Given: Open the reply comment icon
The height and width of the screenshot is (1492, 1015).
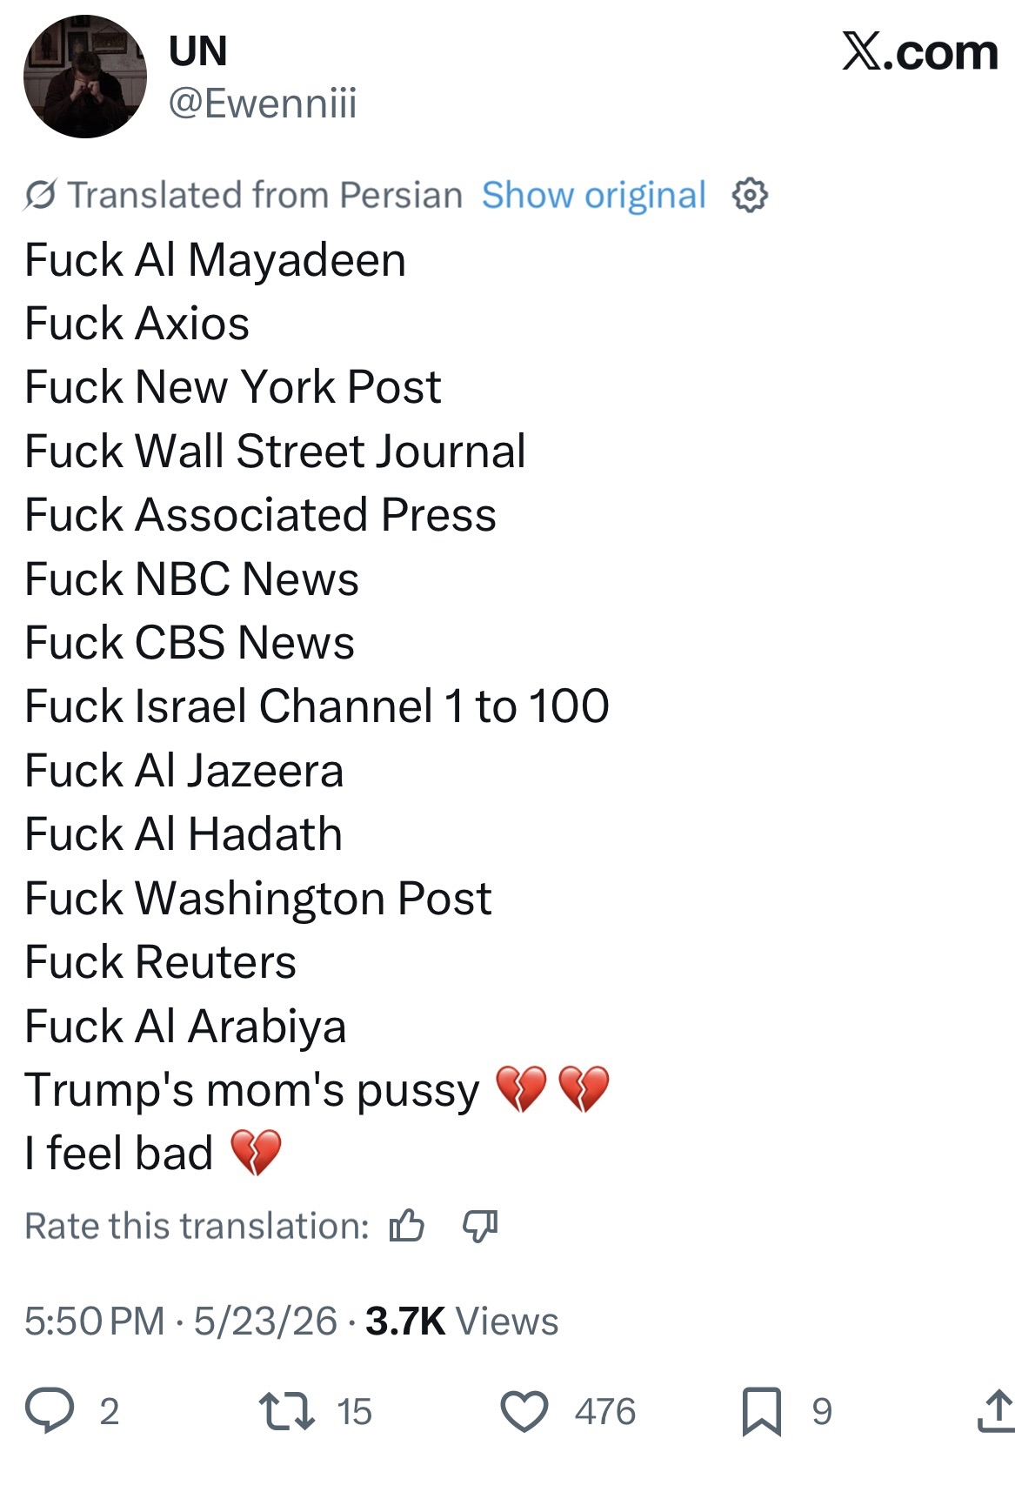Looking at the screenshot, I should click(x=50, y=1411).
